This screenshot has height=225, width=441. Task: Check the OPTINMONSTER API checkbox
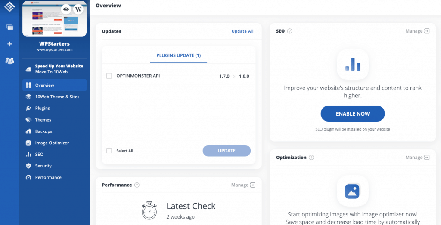click(x=109, y=76)
